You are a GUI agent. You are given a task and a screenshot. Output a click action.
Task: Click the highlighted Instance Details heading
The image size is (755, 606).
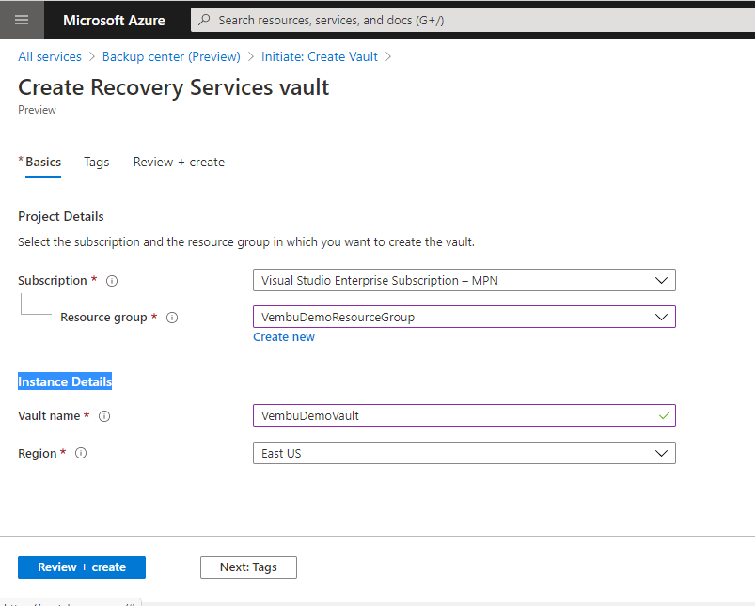pos(65,381)
